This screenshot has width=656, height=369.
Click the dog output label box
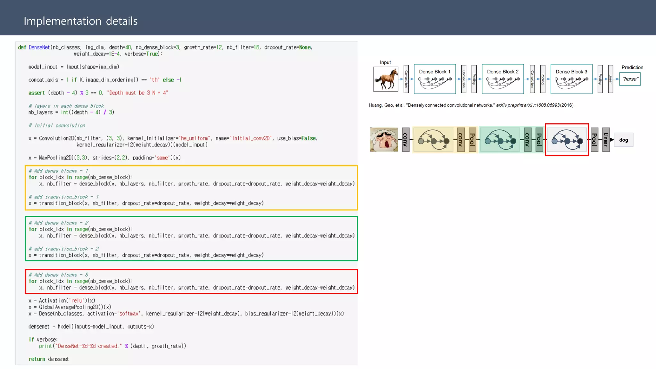coord(623,140)
